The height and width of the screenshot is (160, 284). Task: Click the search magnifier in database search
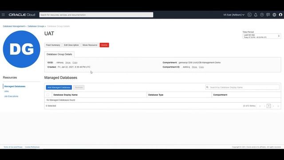point(207,87)
